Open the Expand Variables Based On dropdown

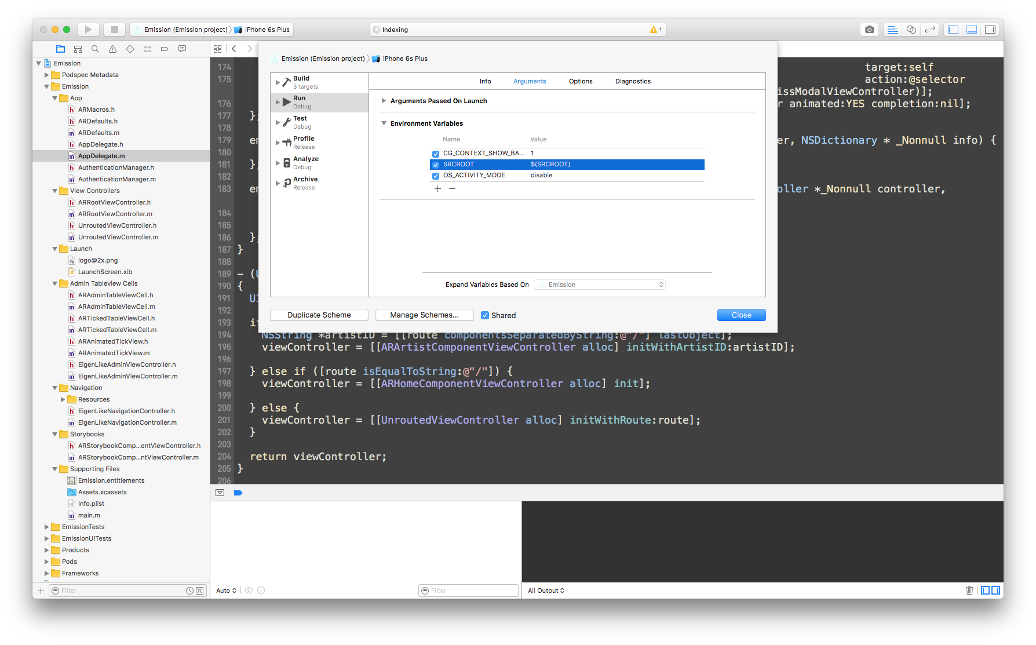click(x=600, y=284)
